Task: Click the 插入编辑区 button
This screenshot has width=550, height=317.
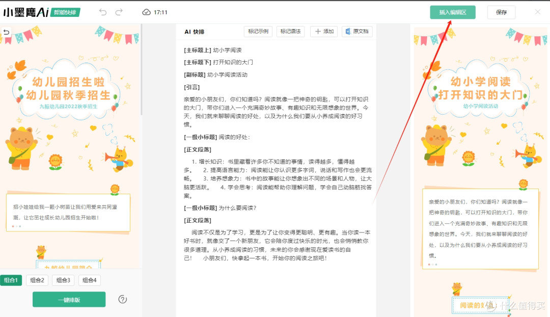Action: [453, 12]
